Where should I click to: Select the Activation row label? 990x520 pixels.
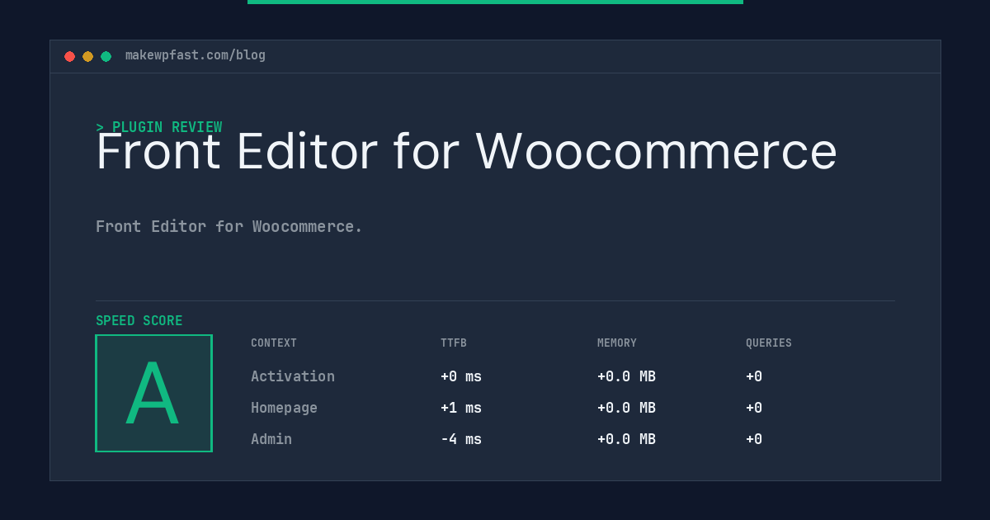[293, 376]
